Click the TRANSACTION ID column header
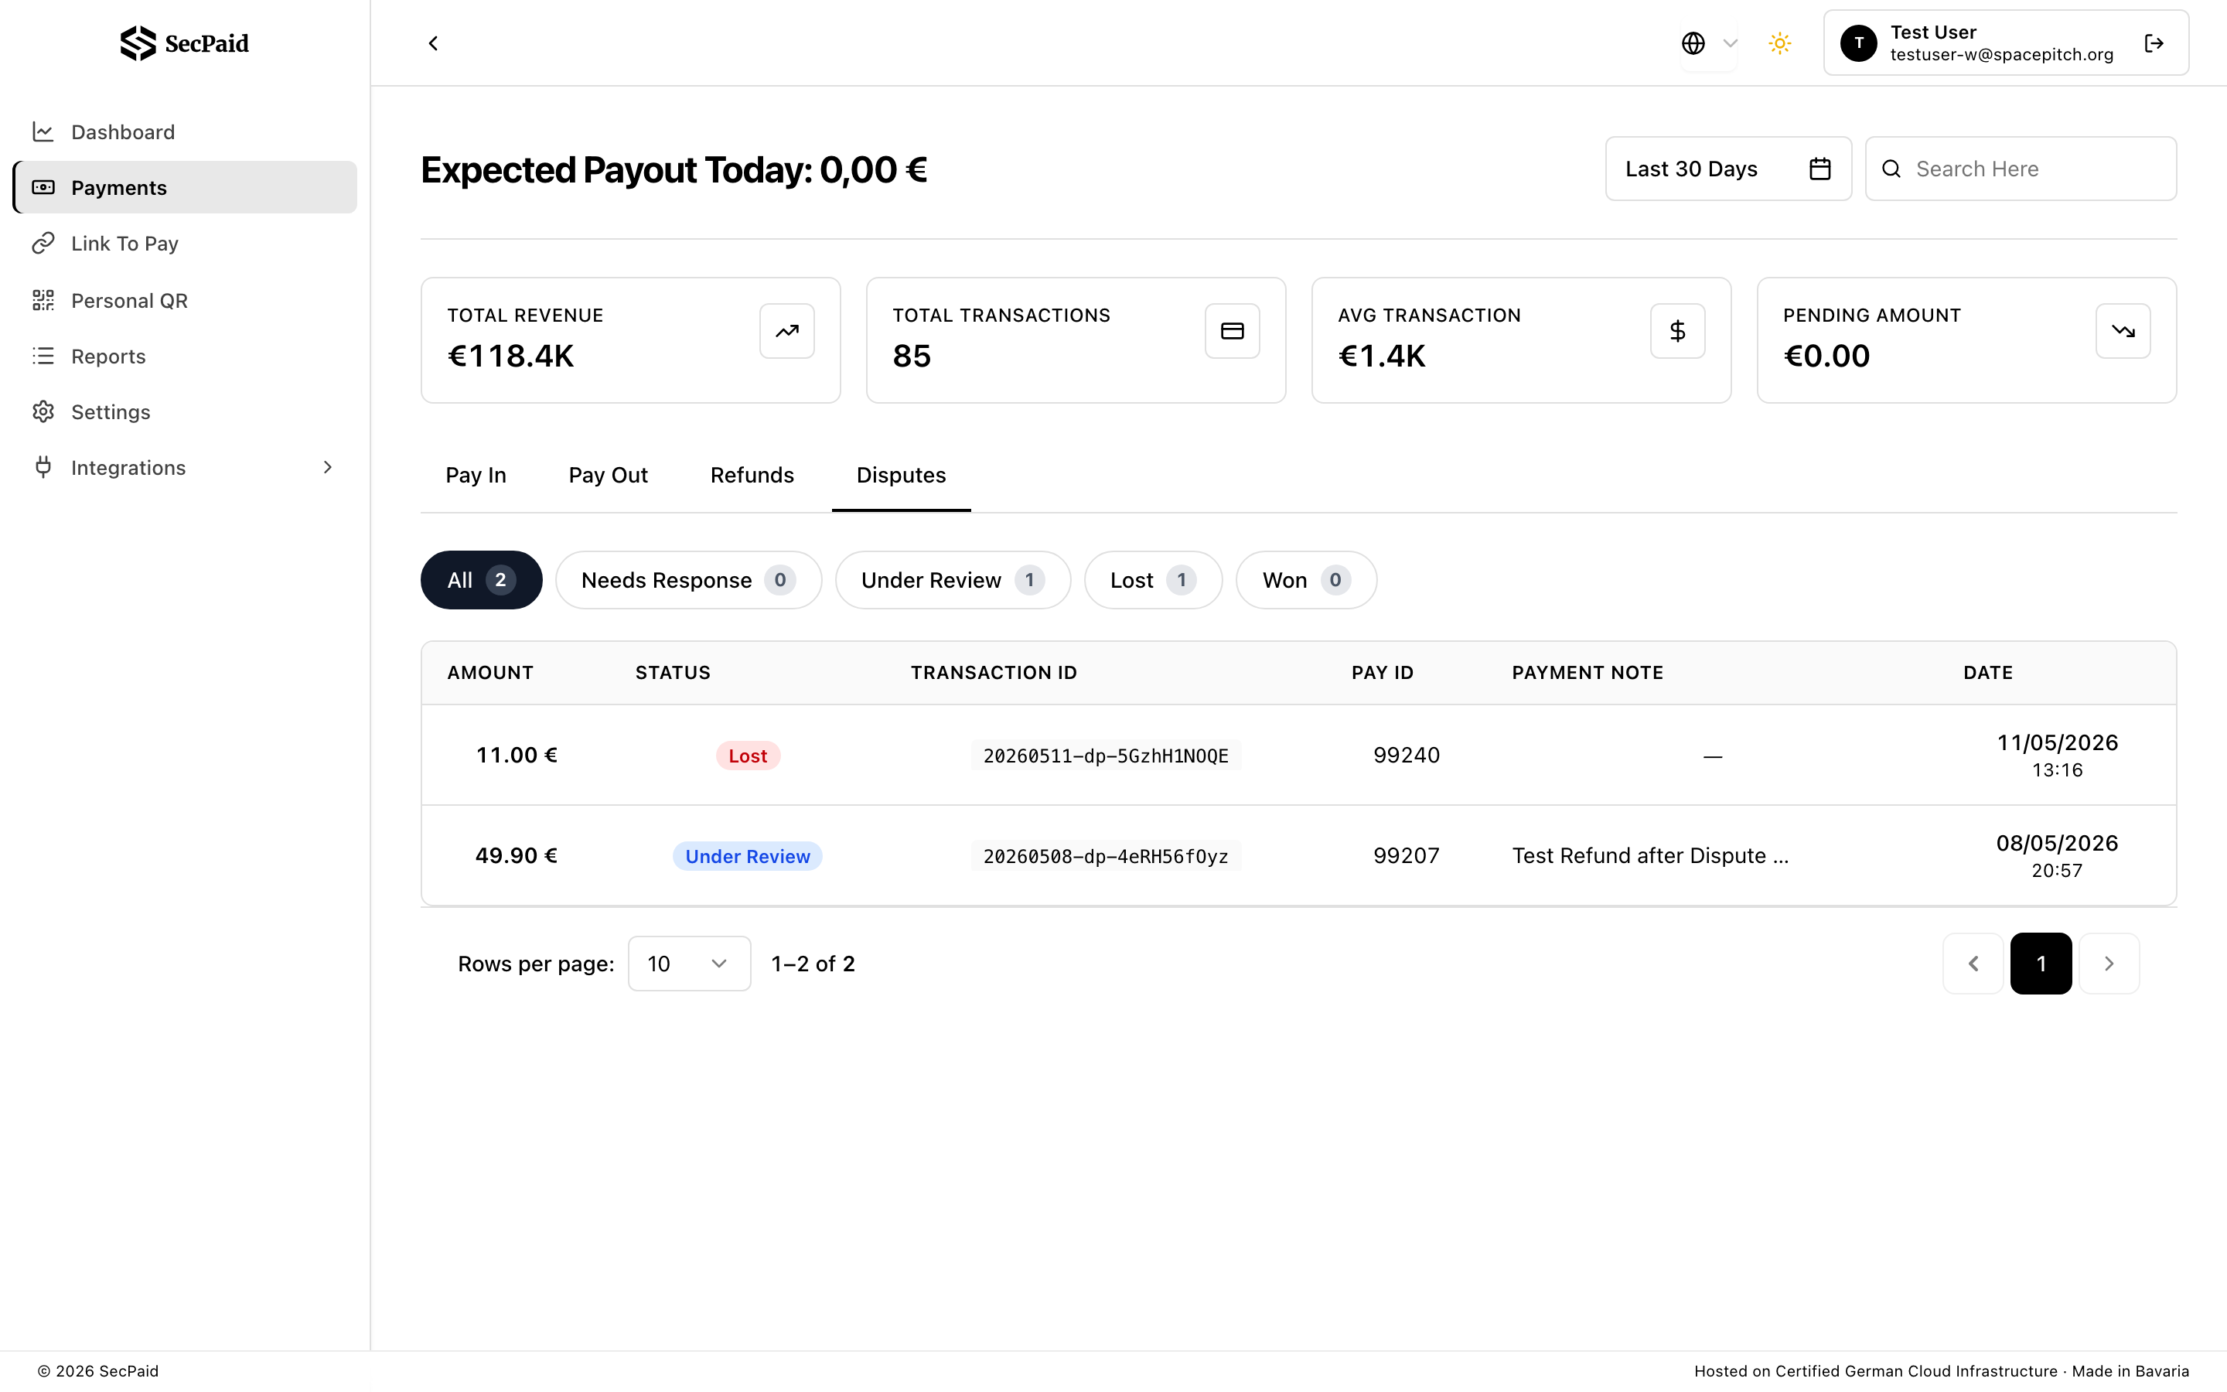 (994, 672)
